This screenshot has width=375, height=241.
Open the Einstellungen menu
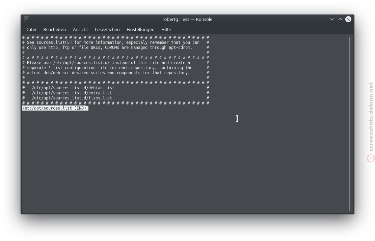(x=140, y=29)
